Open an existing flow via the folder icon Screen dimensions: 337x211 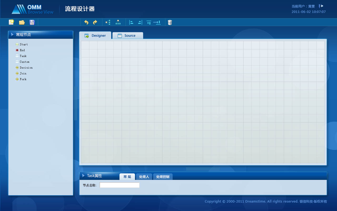point(22,22)
